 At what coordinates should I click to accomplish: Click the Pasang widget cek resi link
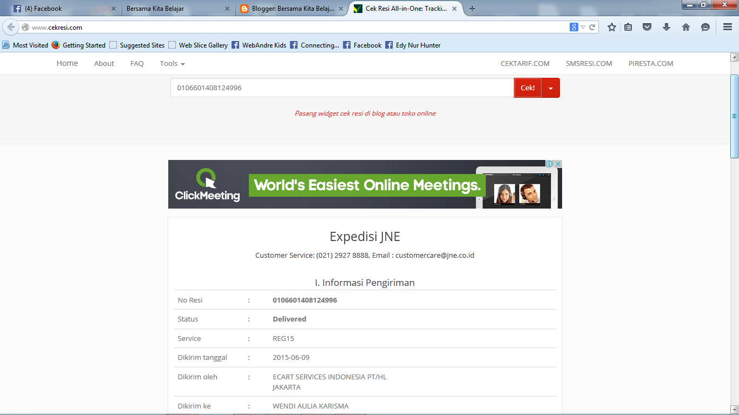click(365, 113)
